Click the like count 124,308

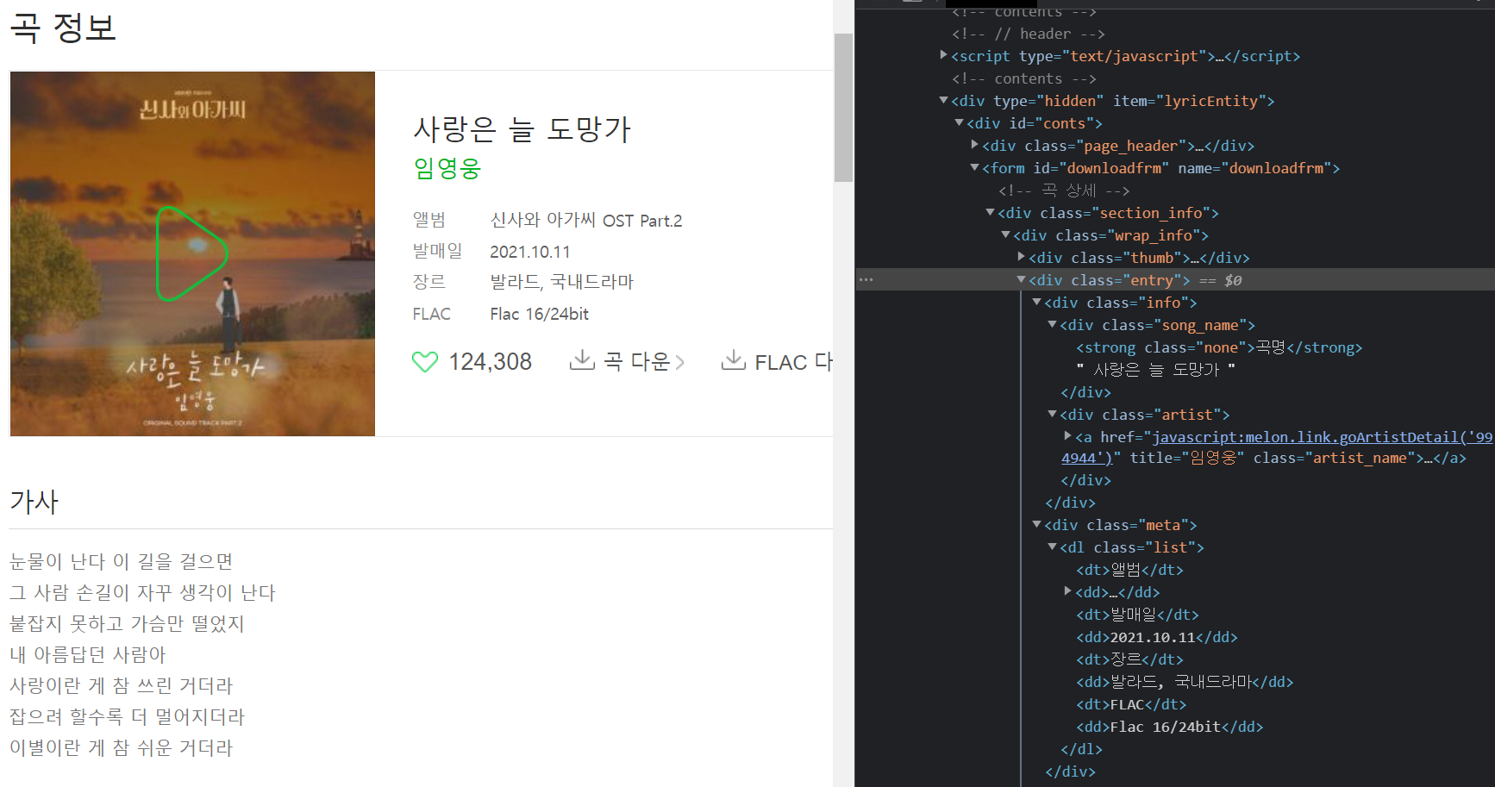pos(491,362)
